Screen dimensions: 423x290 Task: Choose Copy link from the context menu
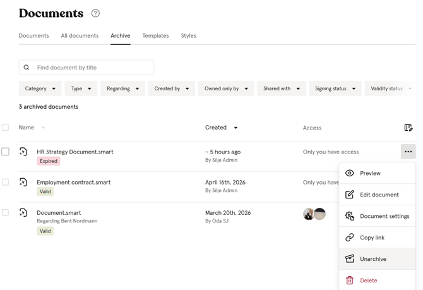(x=377, y=238)
